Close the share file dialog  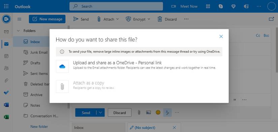click(221, 36)
